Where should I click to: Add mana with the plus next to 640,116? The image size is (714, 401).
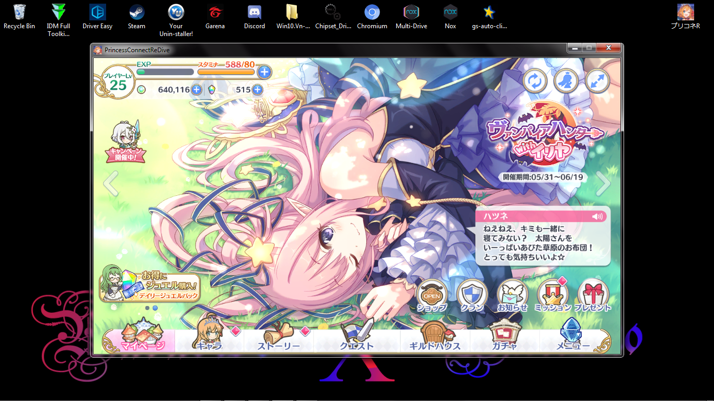(197, 90)
